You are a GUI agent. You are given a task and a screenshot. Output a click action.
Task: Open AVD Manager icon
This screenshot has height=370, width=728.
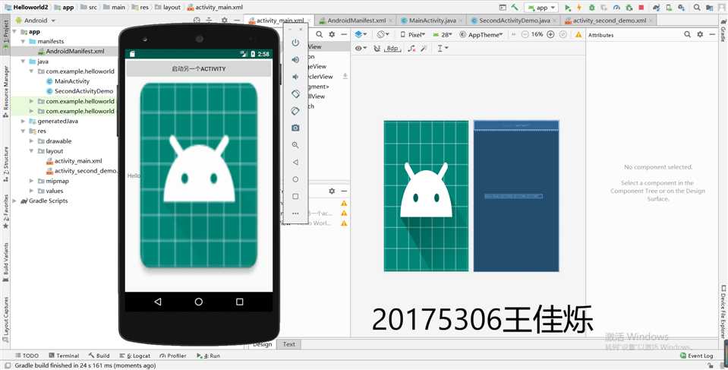669,8
